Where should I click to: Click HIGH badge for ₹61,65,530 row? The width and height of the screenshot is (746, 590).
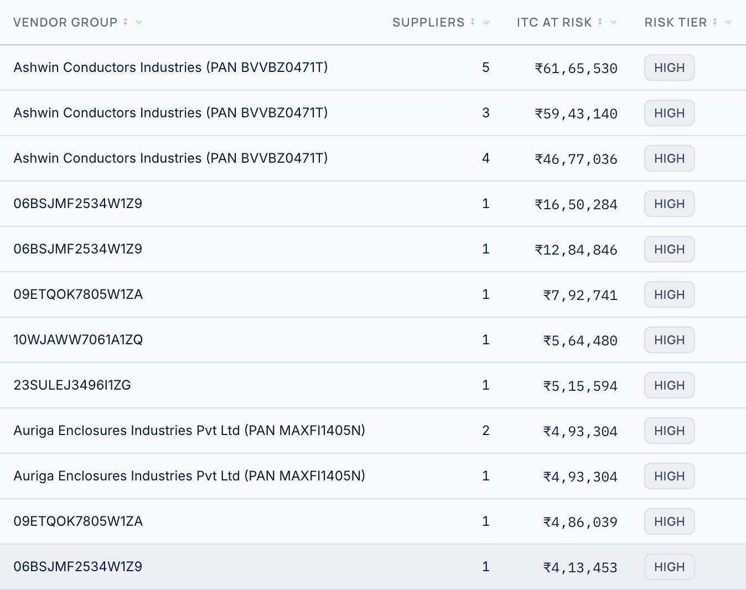669,68
